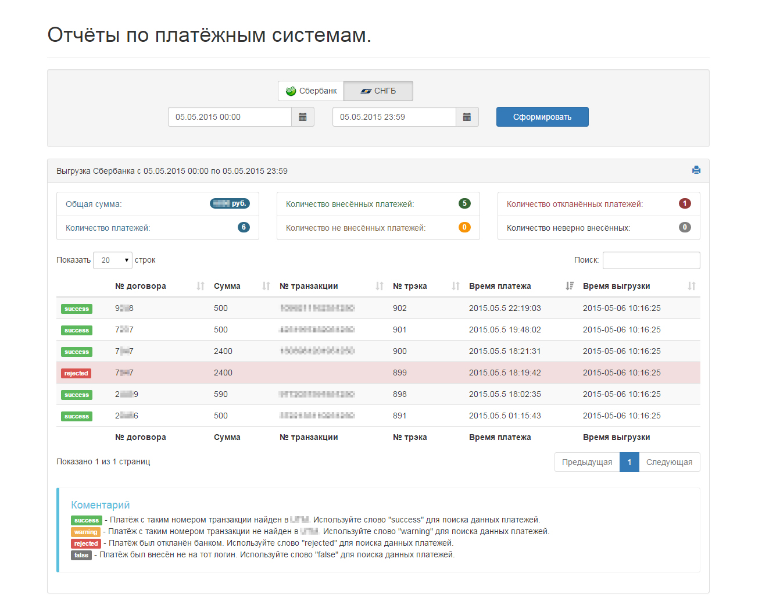Screen dimensions: 762x605
Task: Click the green badge showing 5 payments
Action: (x=464, y=203)
